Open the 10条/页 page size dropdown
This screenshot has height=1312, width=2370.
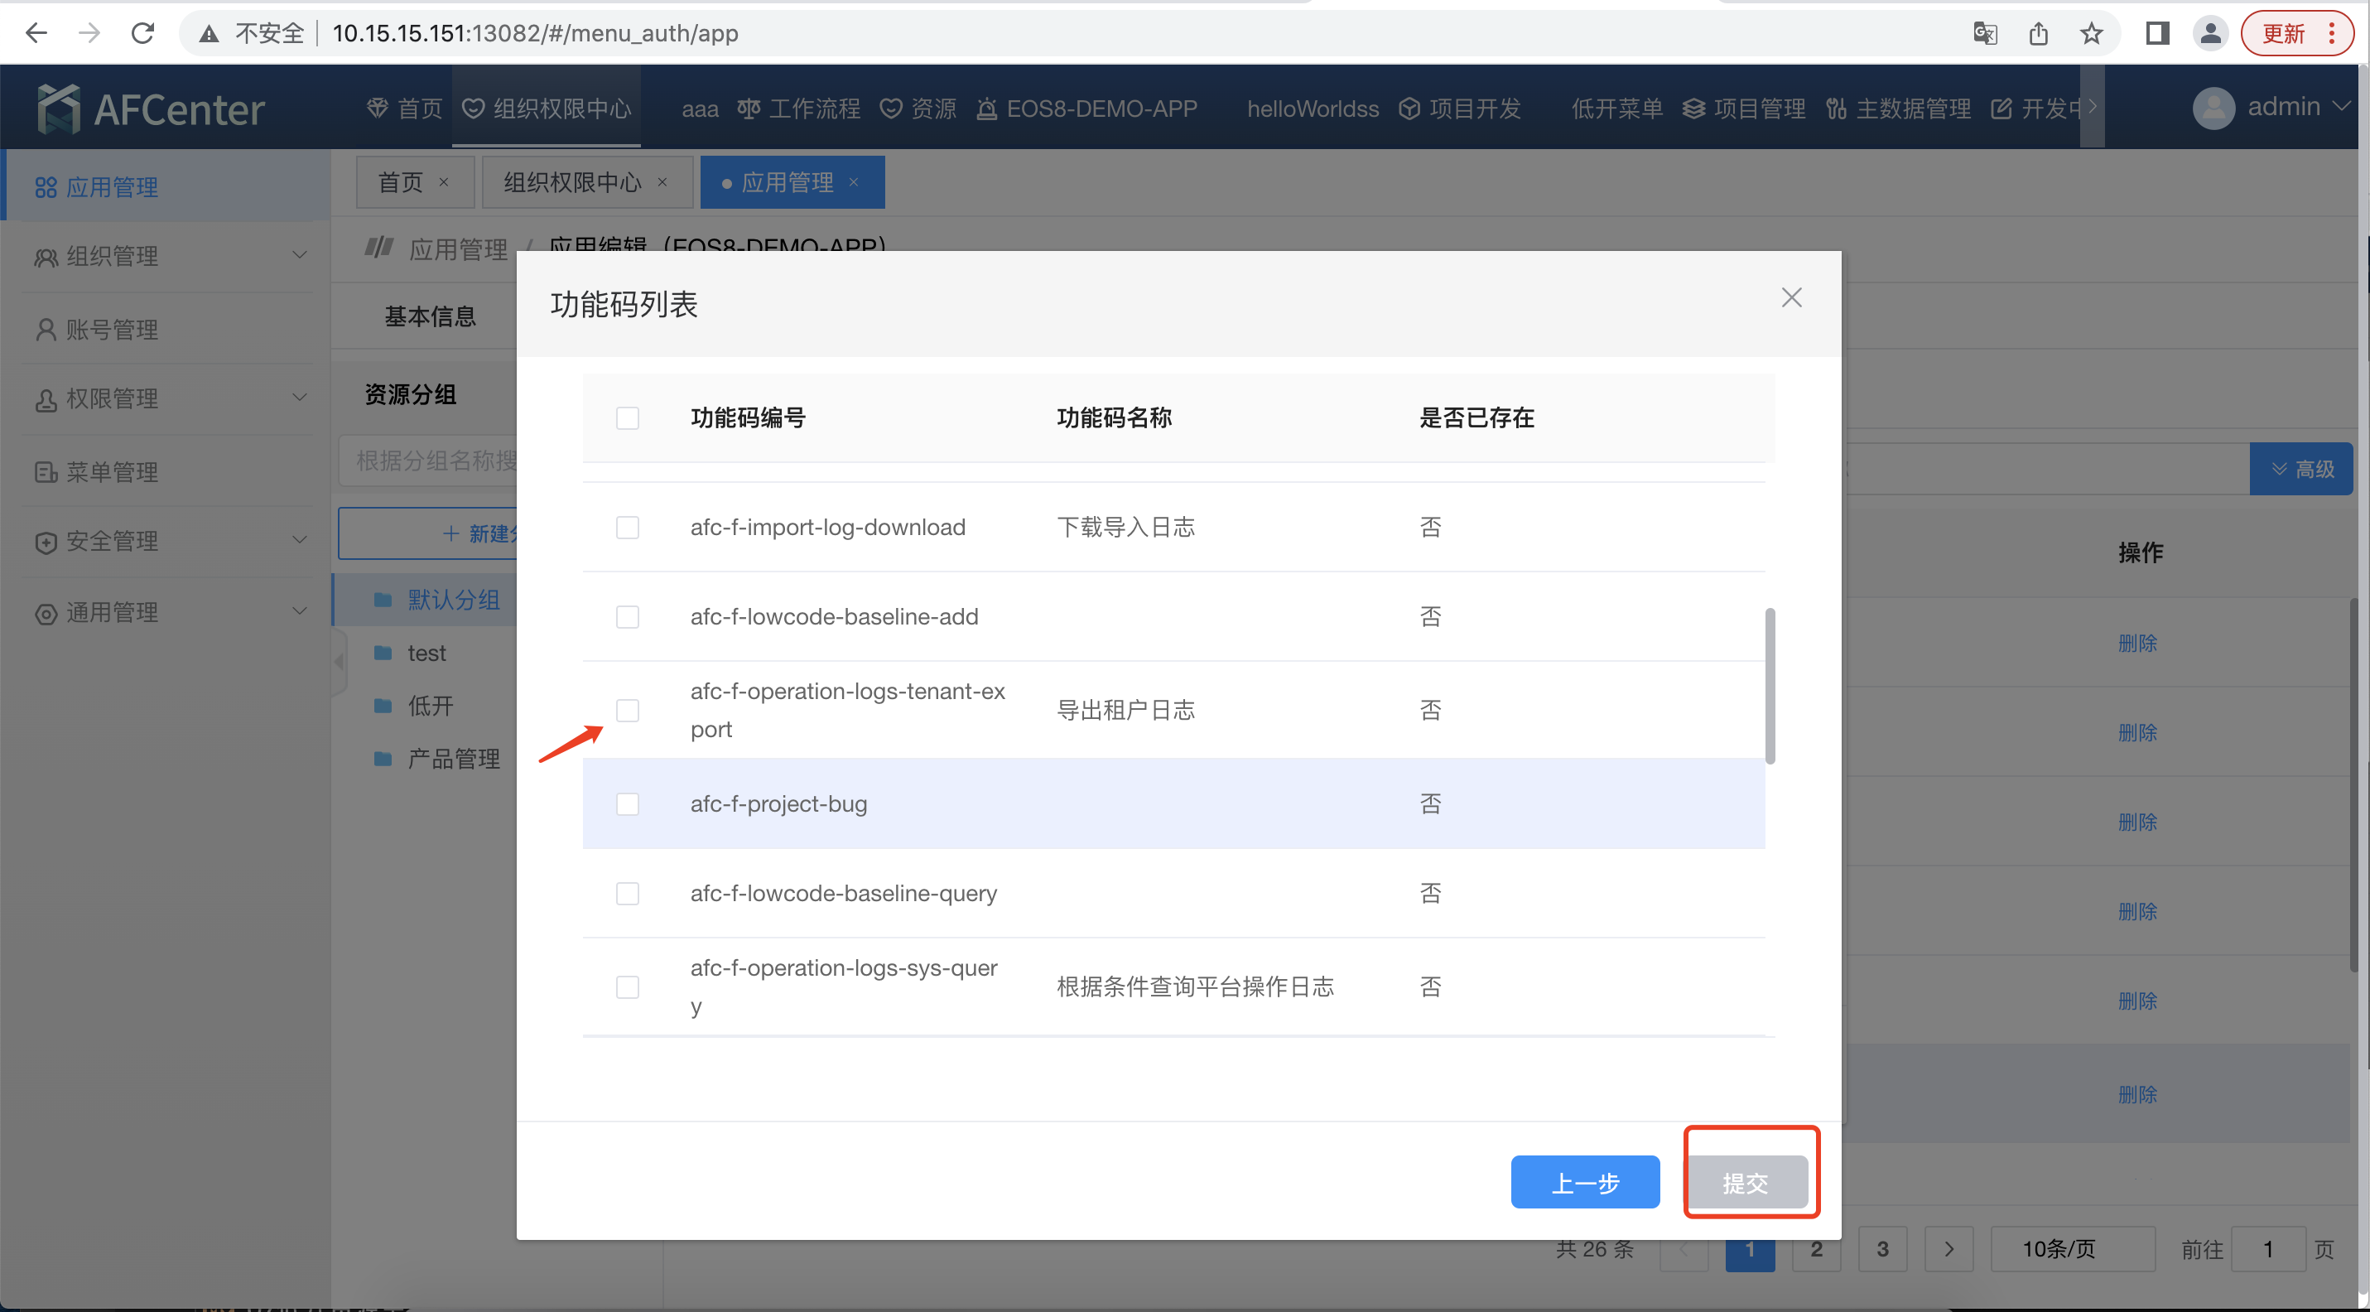(2073, 1248)
